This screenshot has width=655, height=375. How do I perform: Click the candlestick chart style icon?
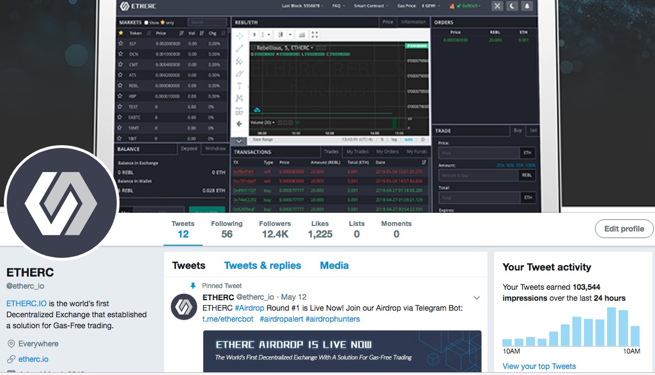[x=281, y=35]
